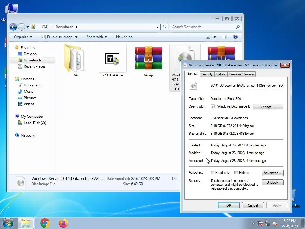Switch to the Details tab
Image resolution: width=305 pixels, height=229 pixels.
(x=221, y=74)
